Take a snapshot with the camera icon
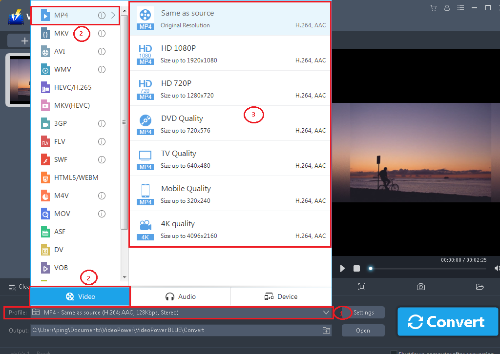The image size is (500, 354). 420,287
